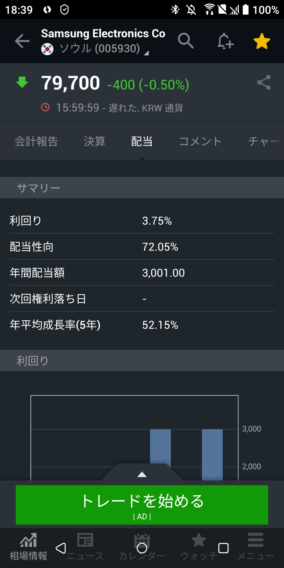The height and width of the screenshot is (568, 284).
Task: Switch to the 決算 tab
Action: tap(95, 141)
